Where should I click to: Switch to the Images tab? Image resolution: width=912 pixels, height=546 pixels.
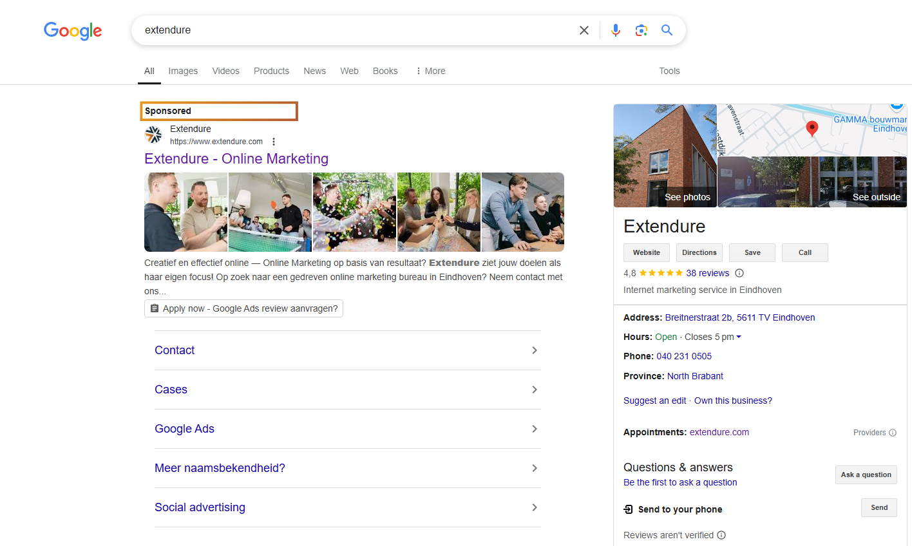point(183,71)
